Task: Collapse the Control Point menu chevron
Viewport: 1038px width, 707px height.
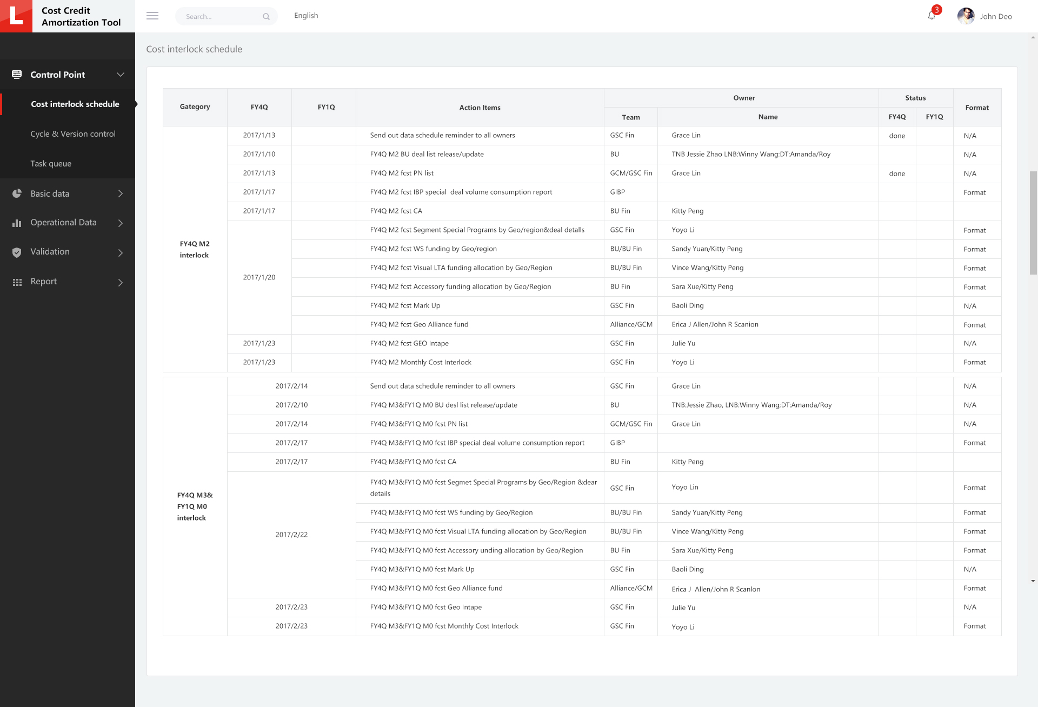Action: click(x=121, y=75)
